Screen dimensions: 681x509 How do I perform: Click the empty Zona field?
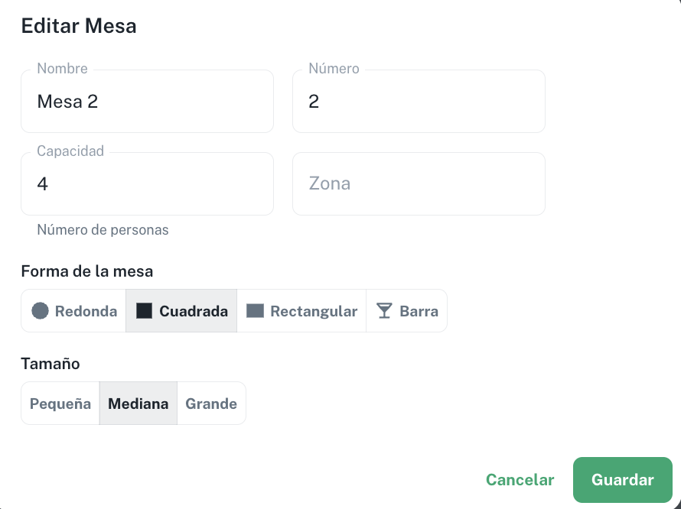419,183
